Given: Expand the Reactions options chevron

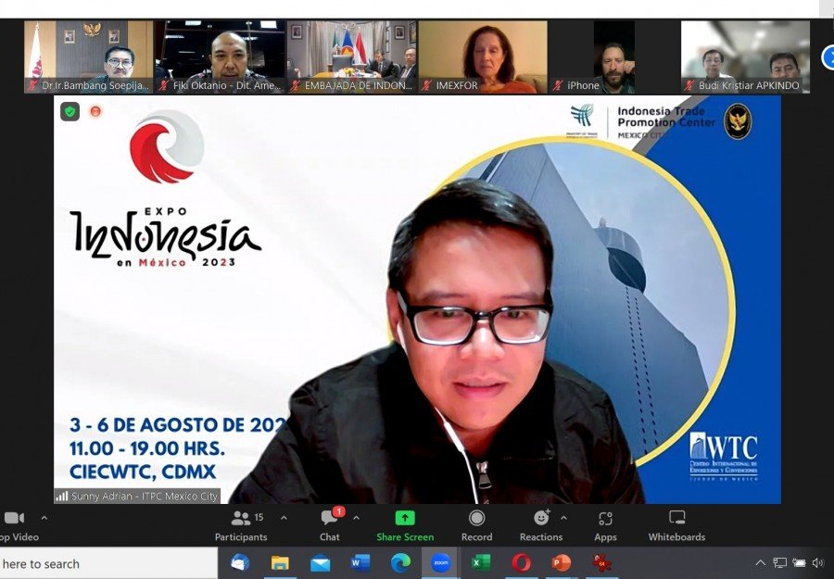Looking at the screenshot, I should coord(563,518).
